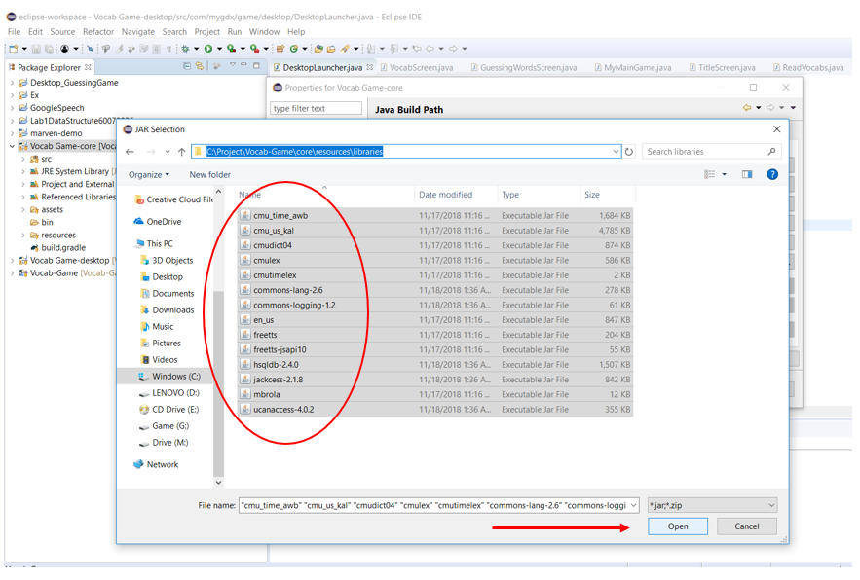
Task: Click the Coverage run icon in toolbar
Action: 232,49
